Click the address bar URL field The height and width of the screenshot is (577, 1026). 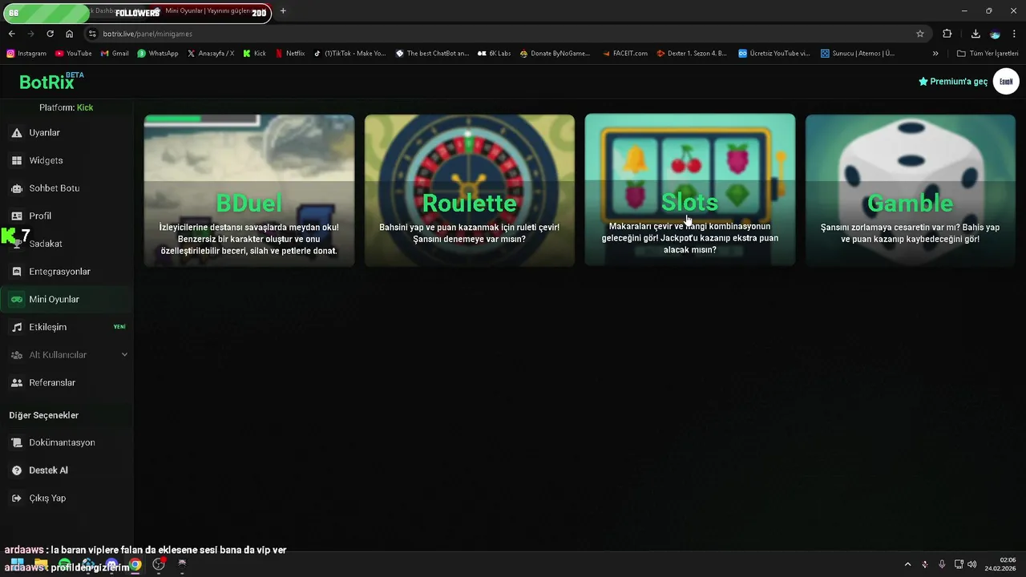click(505, 34)
